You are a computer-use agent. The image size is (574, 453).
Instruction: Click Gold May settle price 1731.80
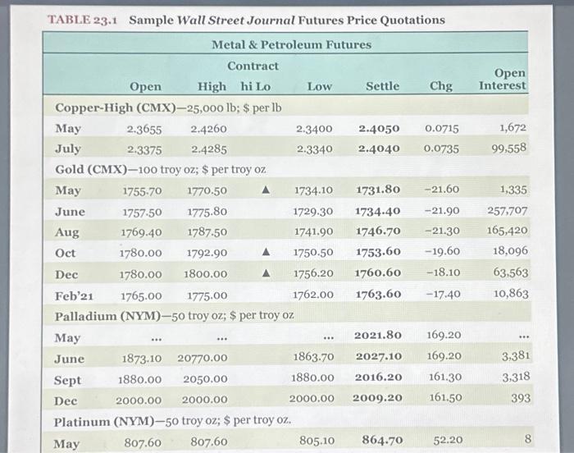pyautogui.click(x=378, y=190)
